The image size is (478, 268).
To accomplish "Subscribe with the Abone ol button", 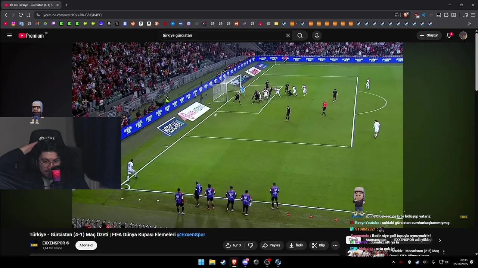I will pyautogui.click(x=86, y=245).
